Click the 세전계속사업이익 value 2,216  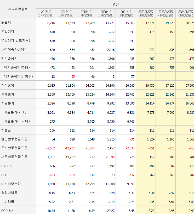click(x=111, y=50)
